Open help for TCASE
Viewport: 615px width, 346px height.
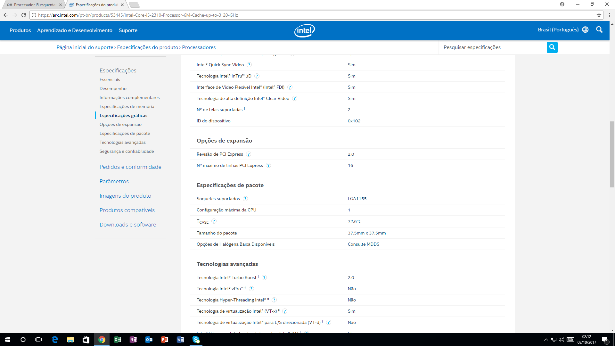point(214,221)
